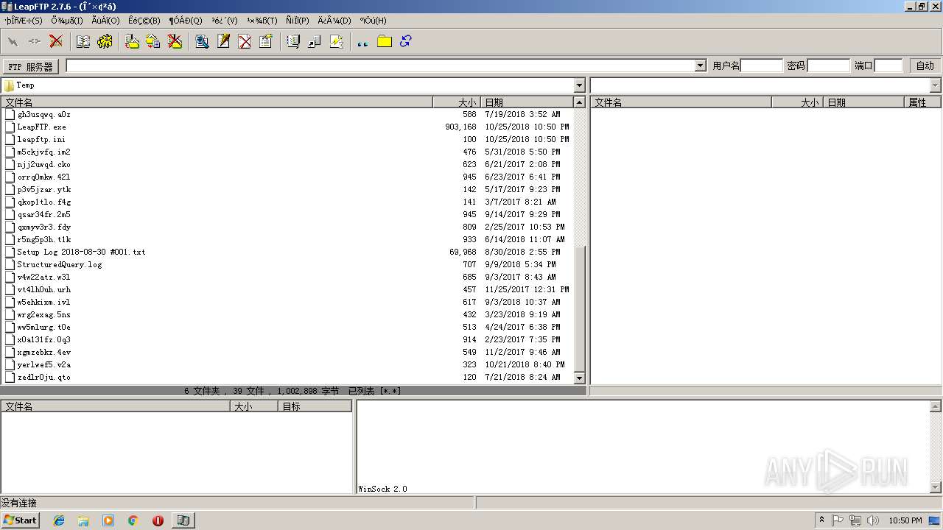Viewport: 943px width, 530px height.
Task: Click the lightning-bolt connect icon in toolbar
Action: tap(13, 42)
